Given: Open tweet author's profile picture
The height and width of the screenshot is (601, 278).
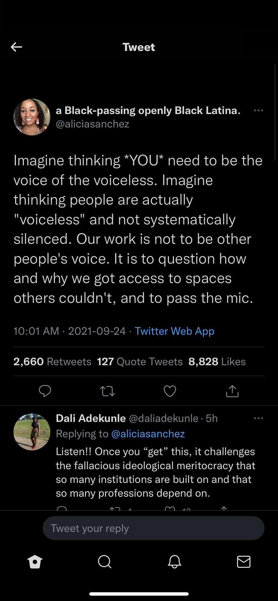Looking at the screenshot, I should click(x=32, y=117).
